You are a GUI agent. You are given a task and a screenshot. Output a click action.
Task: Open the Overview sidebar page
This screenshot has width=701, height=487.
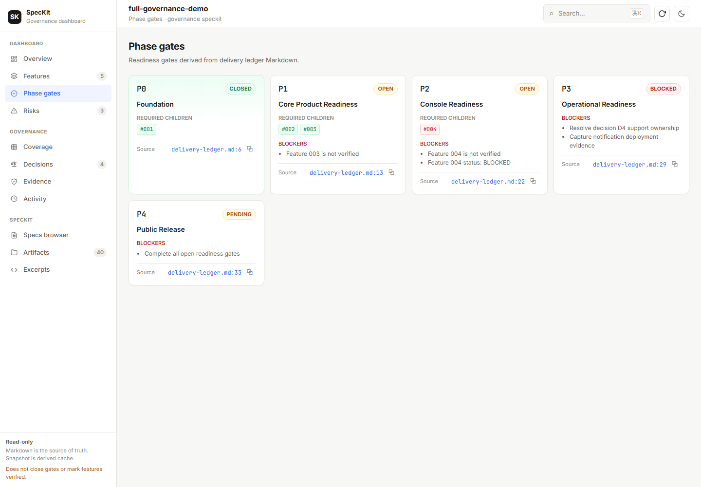point(58,59)
